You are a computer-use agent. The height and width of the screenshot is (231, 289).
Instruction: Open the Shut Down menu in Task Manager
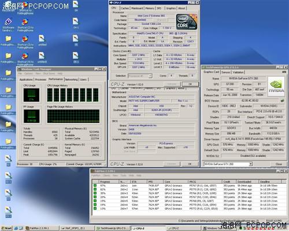[x=49, y=73]
